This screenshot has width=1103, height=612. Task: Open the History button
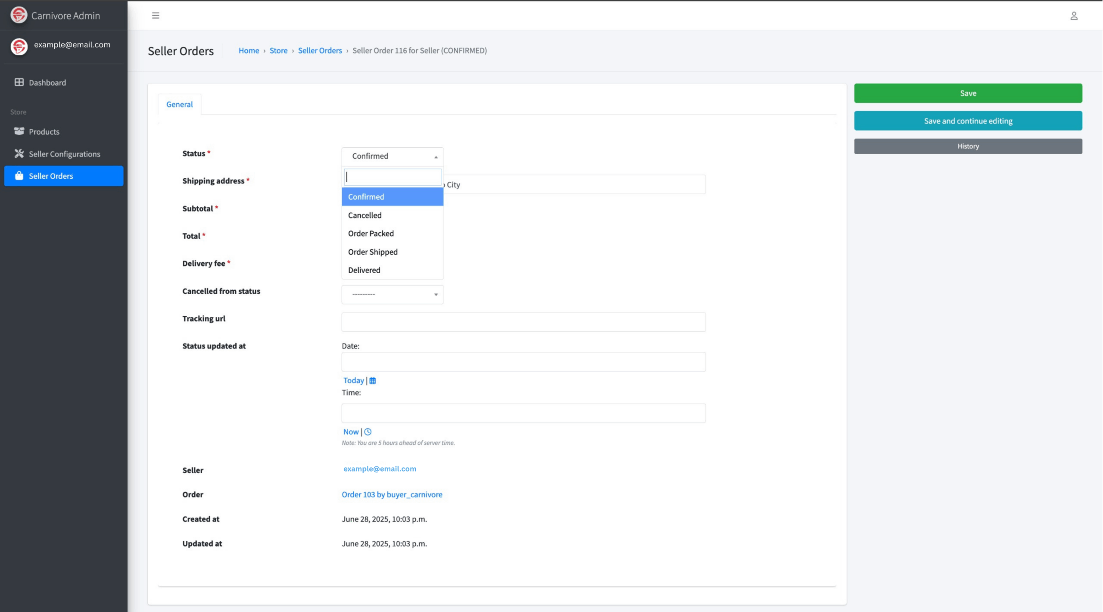[968, 146]
